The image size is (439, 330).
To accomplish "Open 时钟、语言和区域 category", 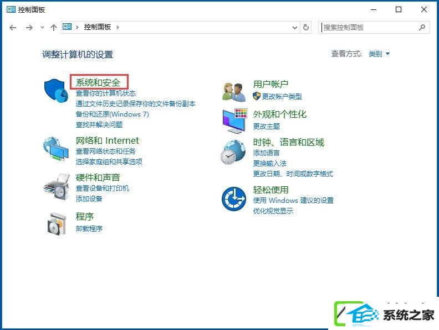I will click(x=289, y=143).
